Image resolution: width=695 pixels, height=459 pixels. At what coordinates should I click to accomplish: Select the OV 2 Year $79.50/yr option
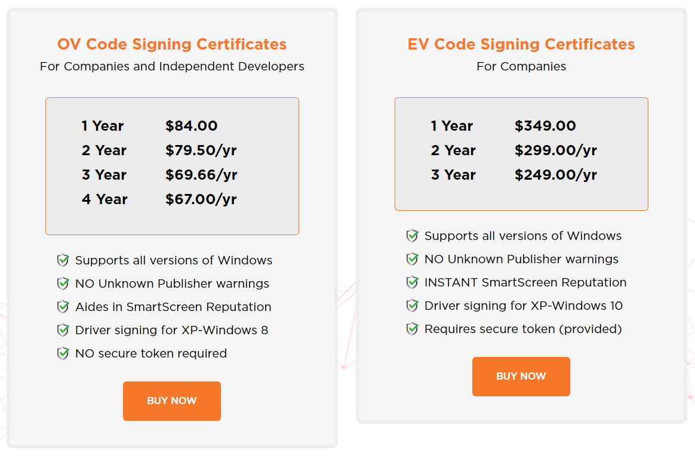pyautogui.click(x=159, y=150)
